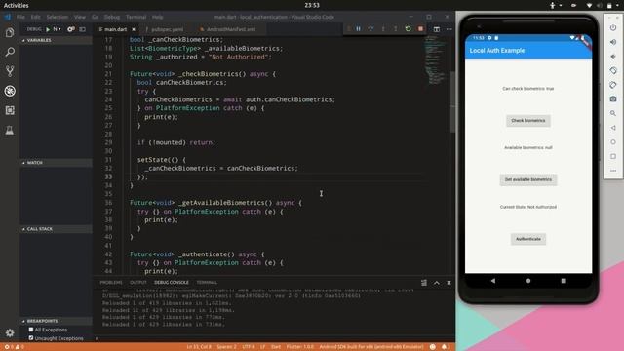The image size is (624, 351).
Task: Toggle All Exceptions breakpoint checkbox
Action: (x=31, y=330)
